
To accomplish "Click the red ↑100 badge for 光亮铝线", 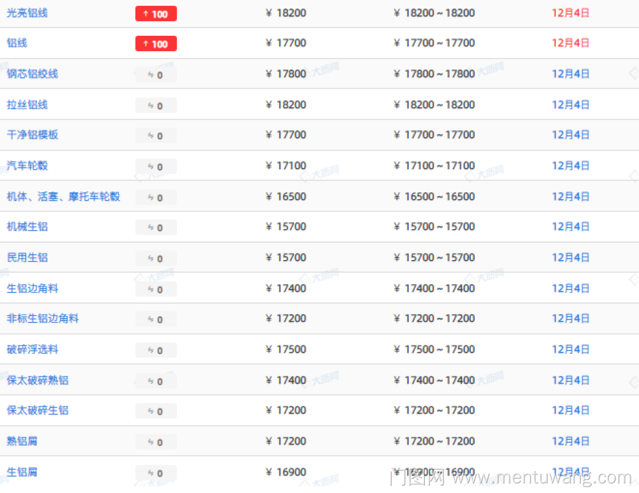I will tap(156, 13).
